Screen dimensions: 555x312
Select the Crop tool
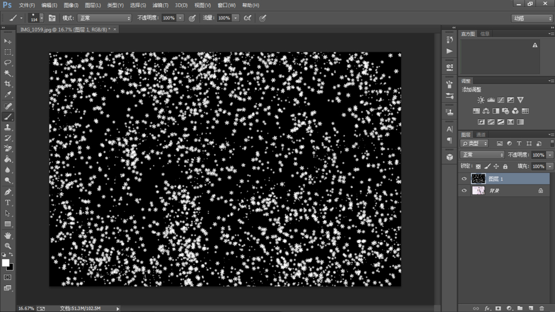7,84
